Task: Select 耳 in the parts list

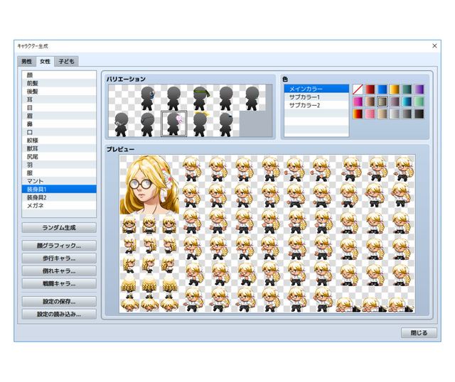Action: tap(59, 99)
